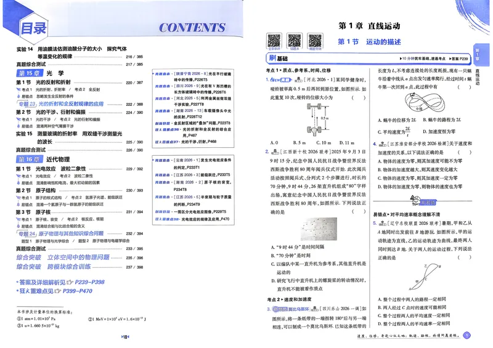The width and height of the screenshot is (493, 348).
Task: Click 实验15 测量玻璃的折射率 entry
Action: pyautogui.click(x=80, y=138)
